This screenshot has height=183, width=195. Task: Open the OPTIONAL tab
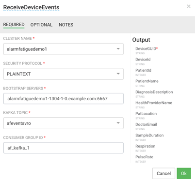point(41,25)
